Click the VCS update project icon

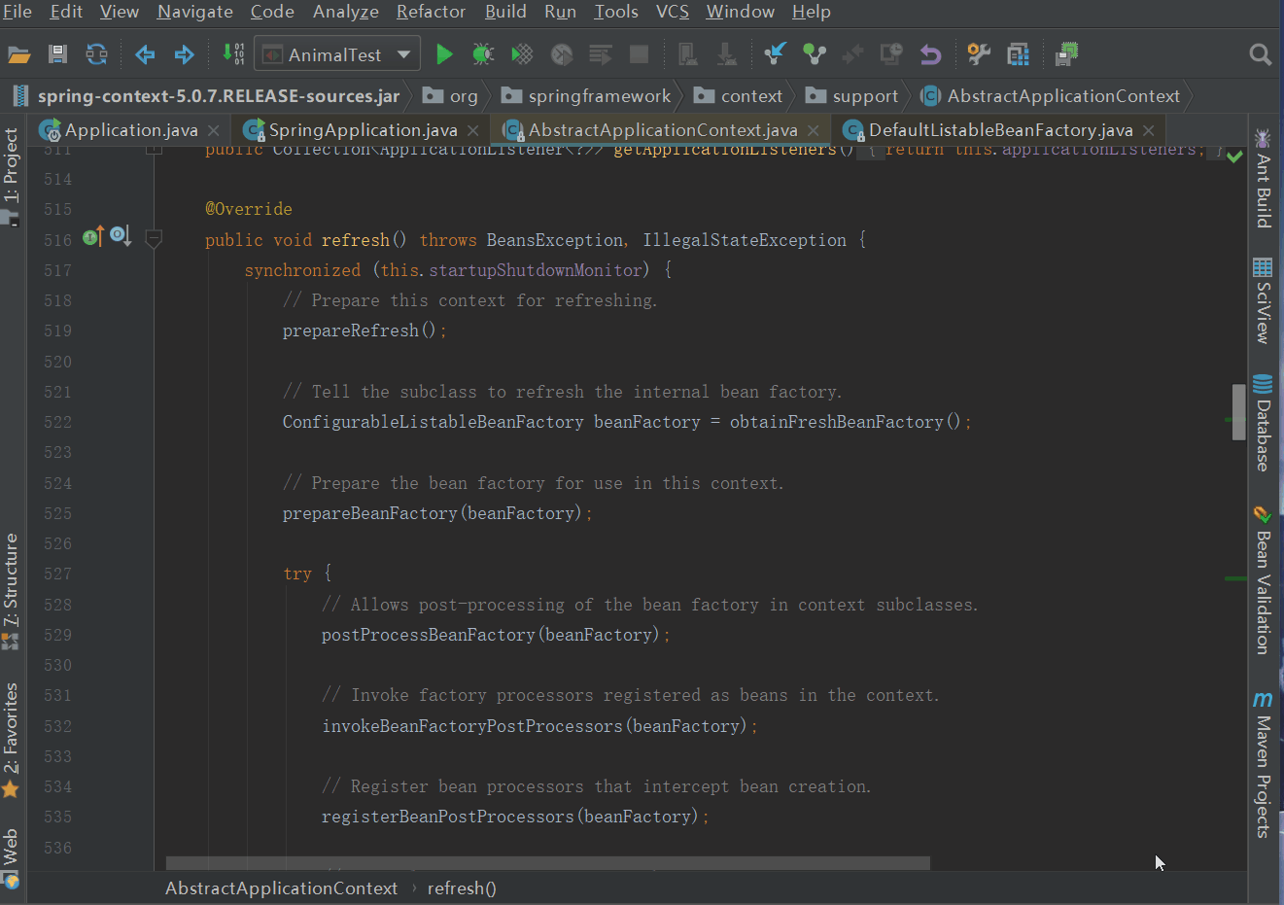point(775,54)
